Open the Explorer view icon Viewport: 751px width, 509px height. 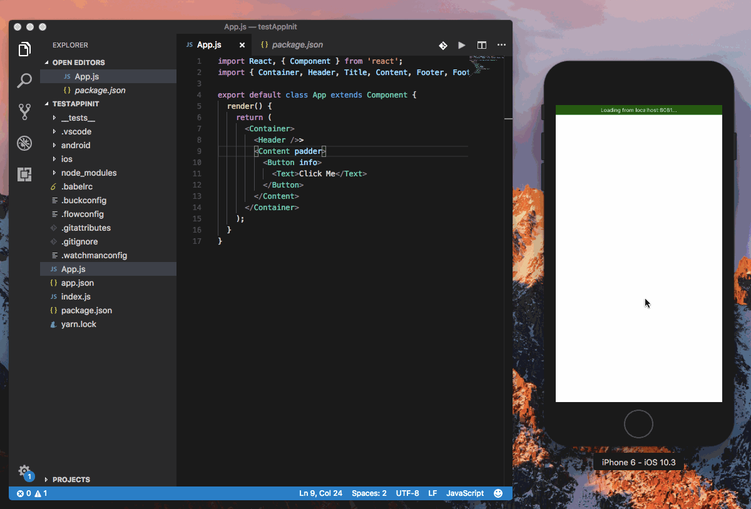24,48
